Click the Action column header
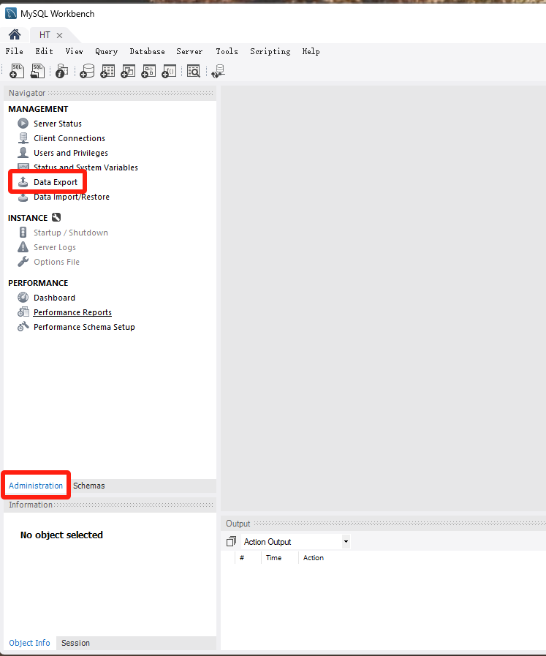The image size is (546, 656). pyautogui.click(x=314, y=558)
